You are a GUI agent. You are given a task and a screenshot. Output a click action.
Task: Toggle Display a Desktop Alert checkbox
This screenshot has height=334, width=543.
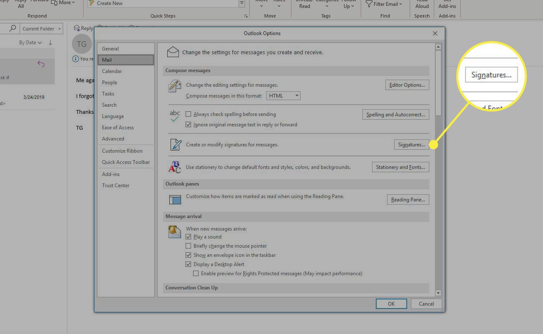189,264
